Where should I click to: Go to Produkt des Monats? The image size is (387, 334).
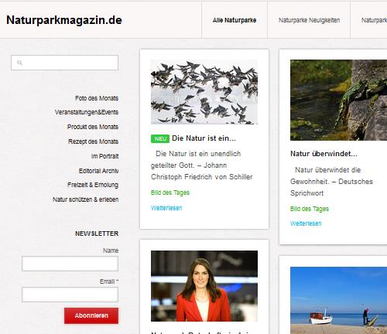click(93, 127)
